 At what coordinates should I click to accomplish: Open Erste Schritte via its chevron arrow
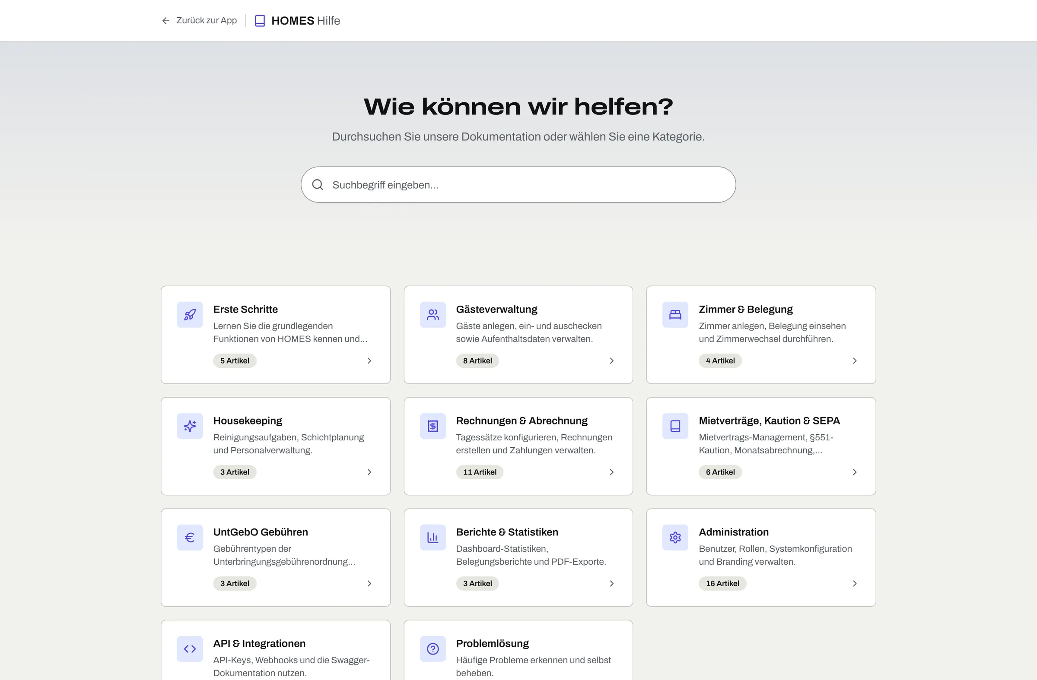coord(369,361)
